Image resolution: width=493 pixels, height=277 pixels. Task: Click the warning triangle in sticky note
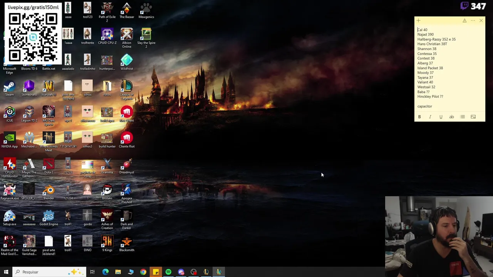tap(464, 20)
